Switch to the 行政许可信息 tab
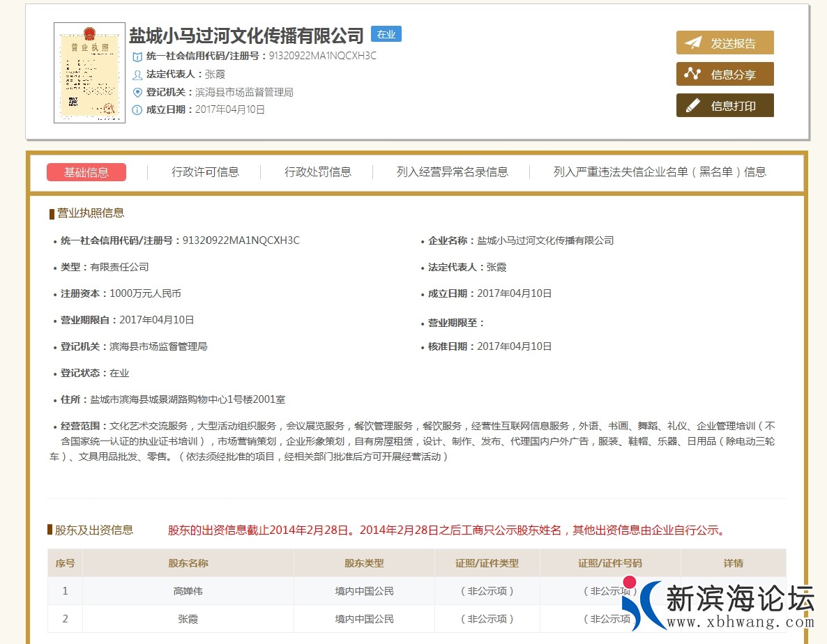 click(208, 171)
